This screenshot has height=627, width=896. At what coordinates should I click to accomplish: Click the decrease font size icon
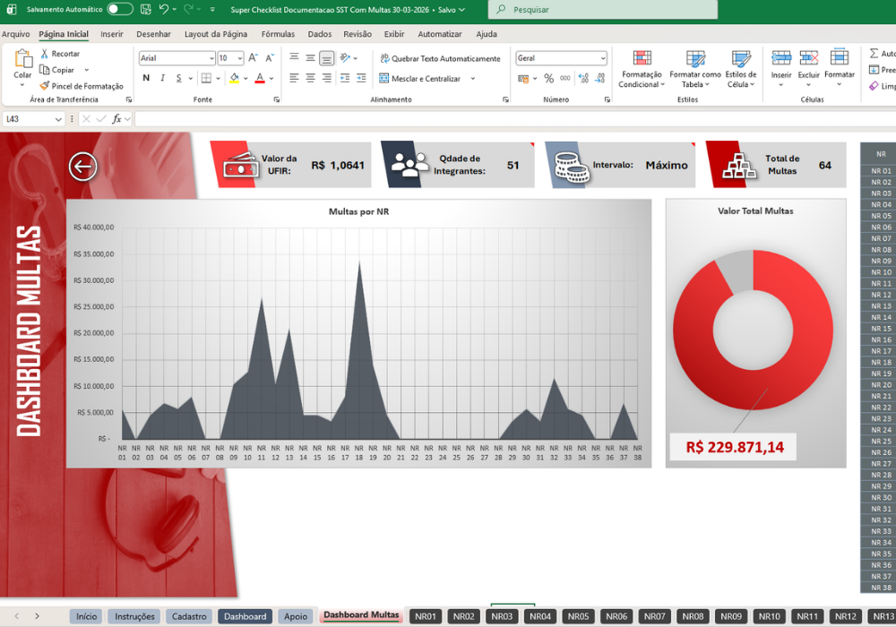270,57
